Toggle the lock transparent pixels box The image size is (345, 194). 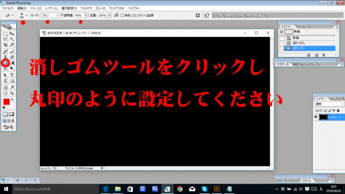(x=325, y=110)
